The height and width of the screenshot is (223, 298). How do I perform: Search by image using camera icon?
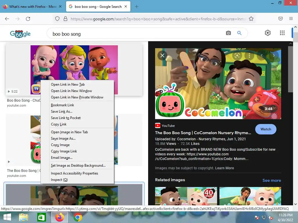click(228, 33)
